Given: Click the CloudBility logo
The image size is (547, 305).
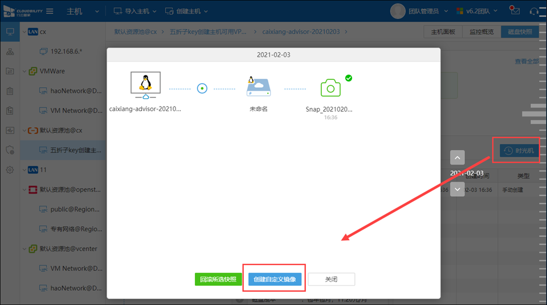Looking at the screenshot, I should (23, 11).
